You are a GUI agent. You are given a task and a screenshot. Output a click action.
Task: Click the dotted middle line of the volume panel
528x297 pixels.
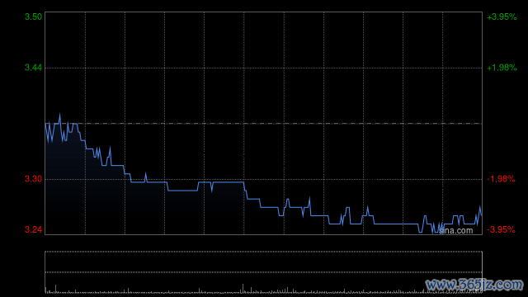pyautogui.click(x=263, y=272)
